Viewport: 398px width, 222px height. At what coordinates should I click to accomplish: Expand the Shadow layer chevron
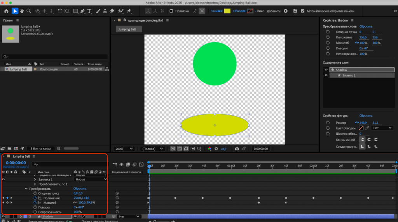[x=21, y=217]
